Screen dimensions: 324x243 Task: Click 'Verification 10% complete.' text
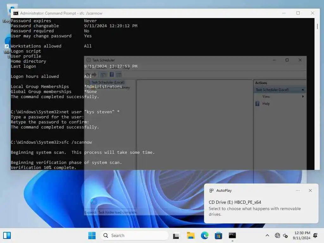tap(44, 167)
